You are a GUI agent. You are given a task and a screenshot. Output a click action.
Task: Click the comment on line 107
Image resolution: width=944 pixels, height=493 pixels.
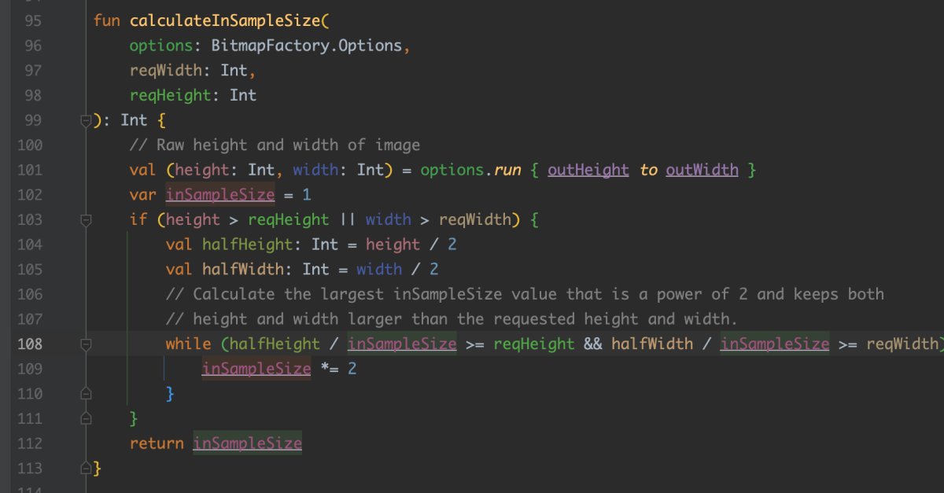coord(452,319)
